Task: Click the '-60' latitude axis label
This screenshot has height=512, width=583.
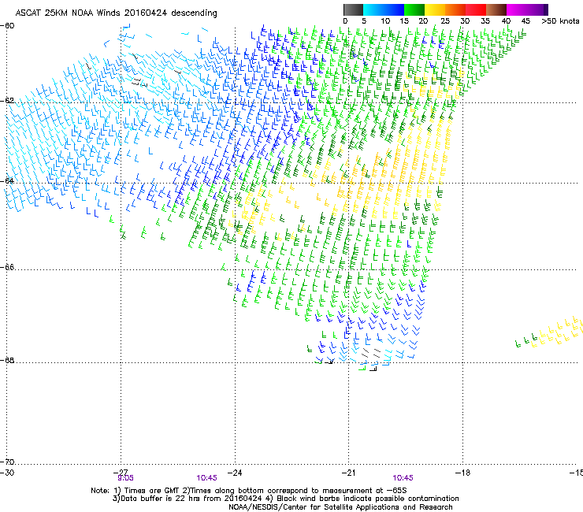Action: tap(7, 26)
